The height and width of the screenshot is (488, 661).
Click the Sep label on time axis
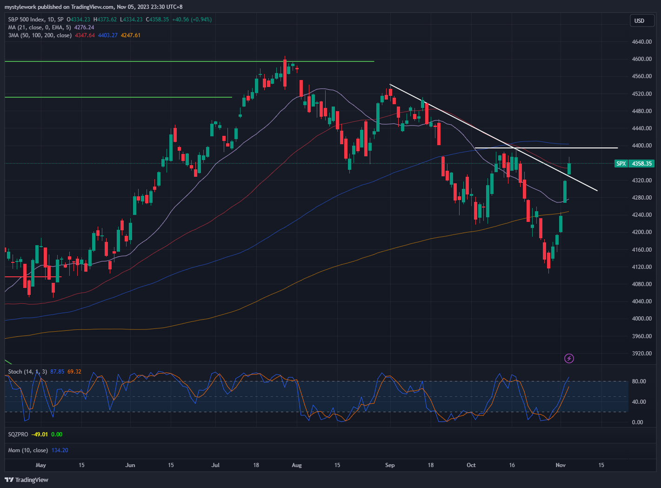click(x=390, y=465)
